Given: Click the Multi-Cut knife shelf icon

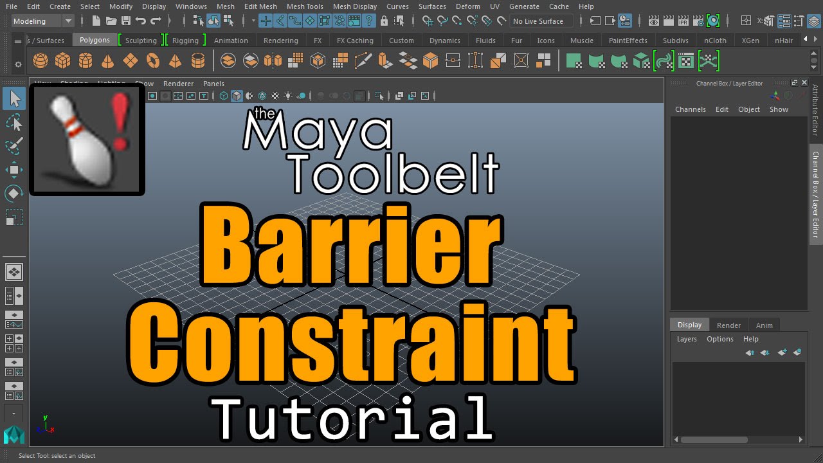Looking at the screenshot, I should 363,61.
